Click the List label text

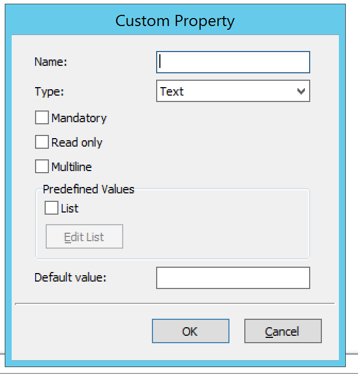point(70,208)
